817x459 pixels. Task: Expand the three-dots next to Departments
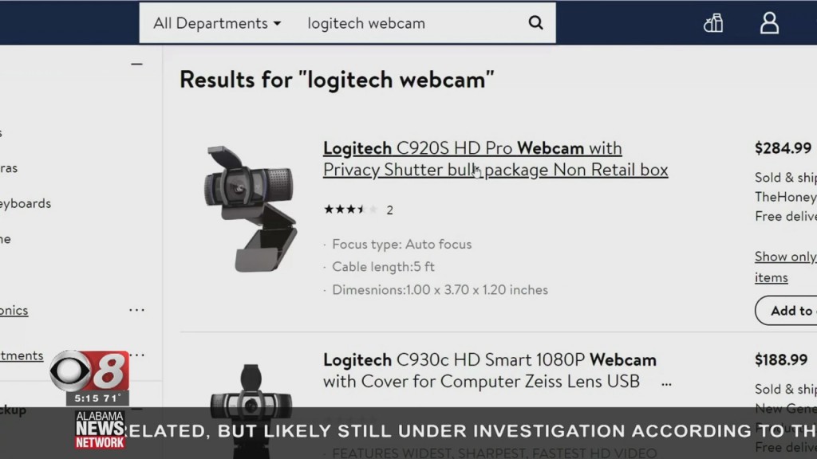coord(136,355)
